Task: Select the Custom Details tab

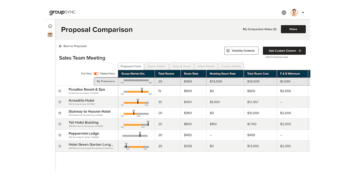Action: coord(231,66)
